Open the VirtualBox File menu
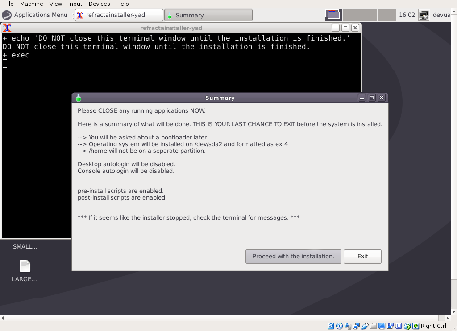The image size is (457, 331). point(9,4)
